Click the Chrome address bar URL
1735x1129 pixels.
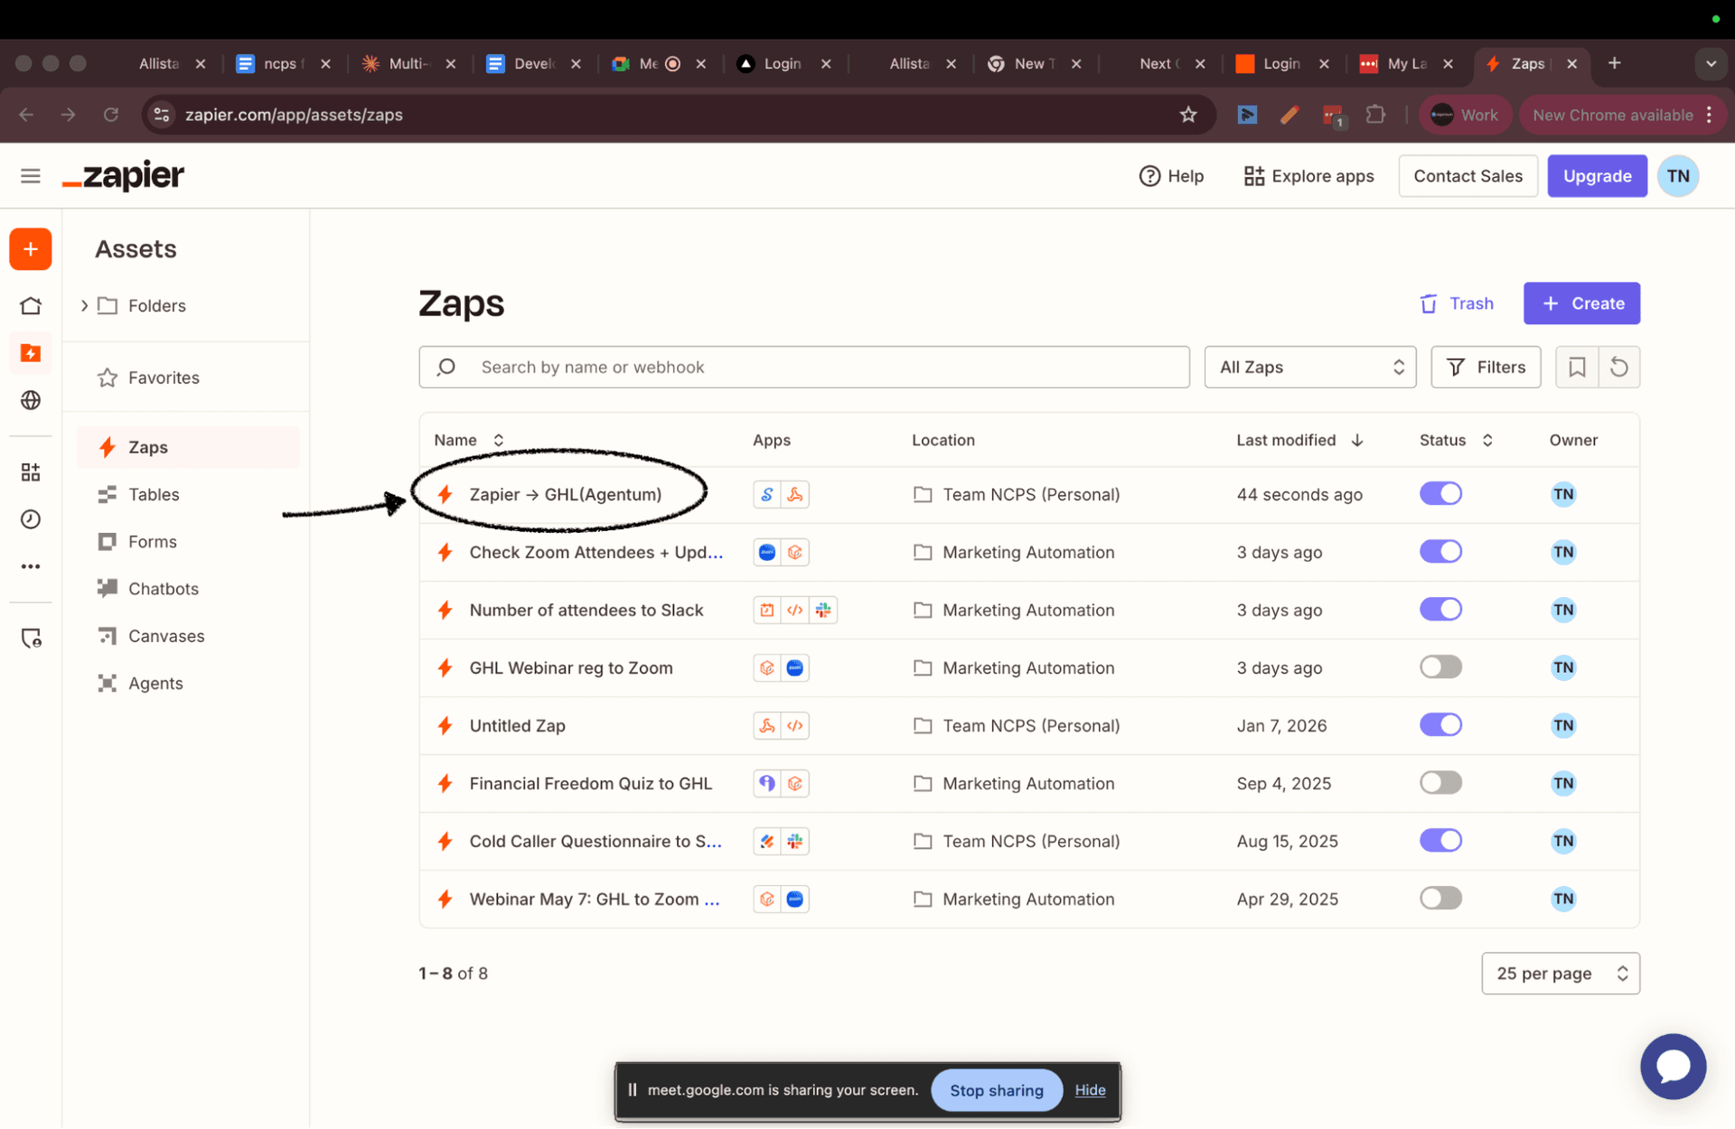294,115
